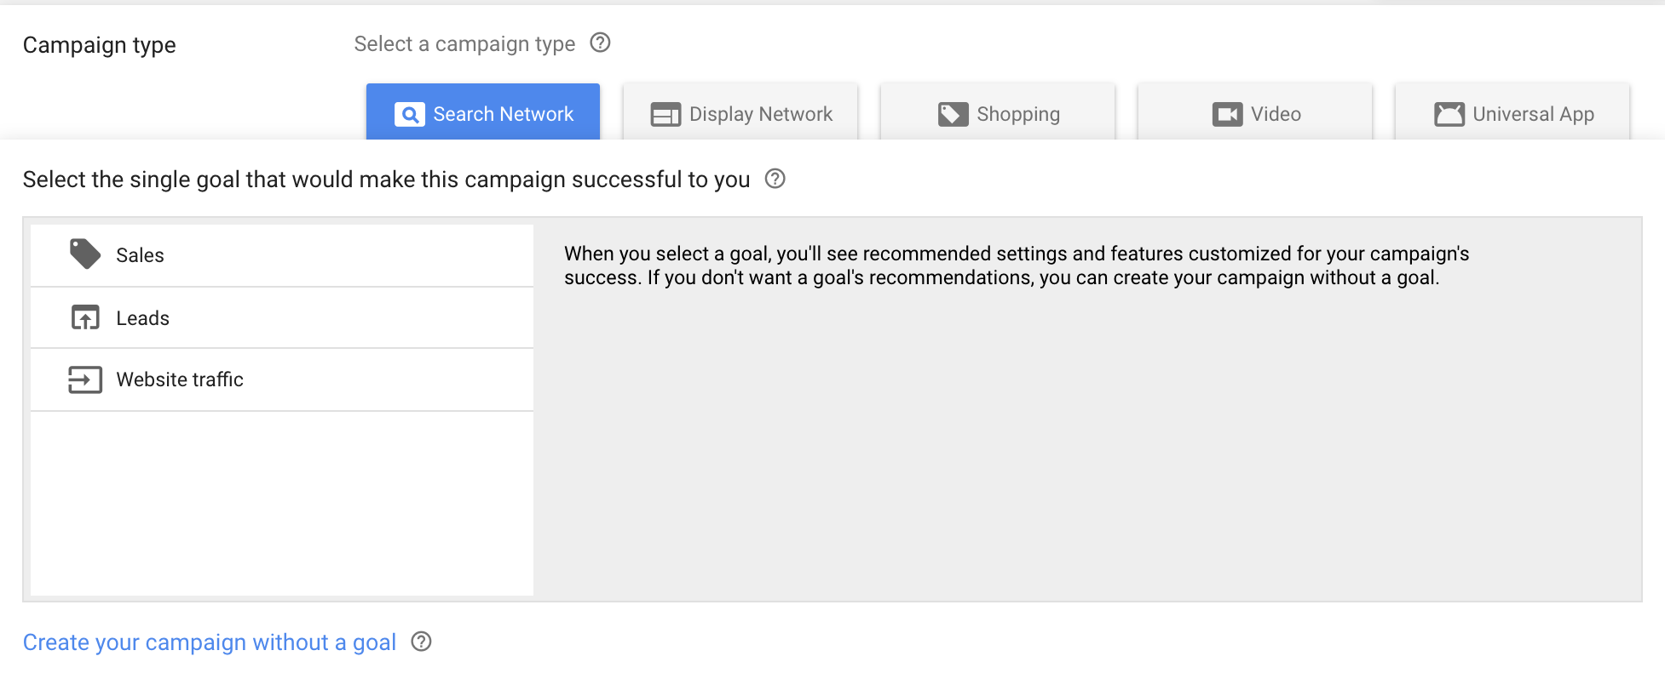Open help beside 'Select a campaign type'
The image size is (1665, 679).
pos(601,43)
